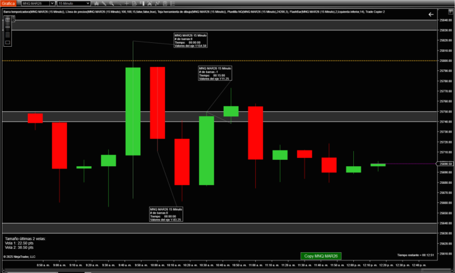Enable the crosshair cursor tool
Viewport: 455px width, 273px height.
click(x=127, y=4)
